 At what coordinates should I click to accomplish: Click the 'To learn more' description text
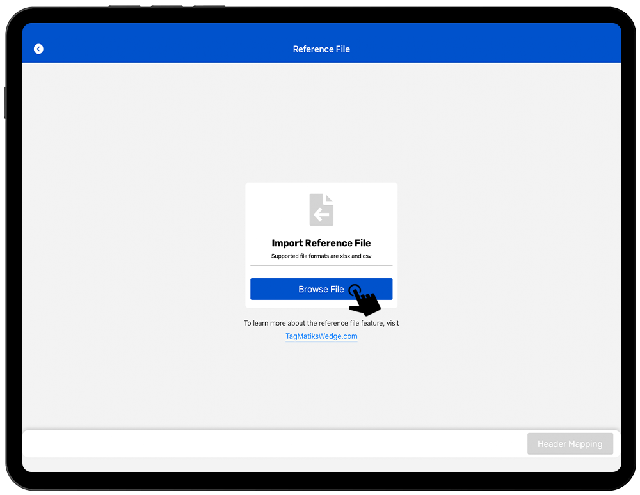pyautogui.click(x=321, y=323)
